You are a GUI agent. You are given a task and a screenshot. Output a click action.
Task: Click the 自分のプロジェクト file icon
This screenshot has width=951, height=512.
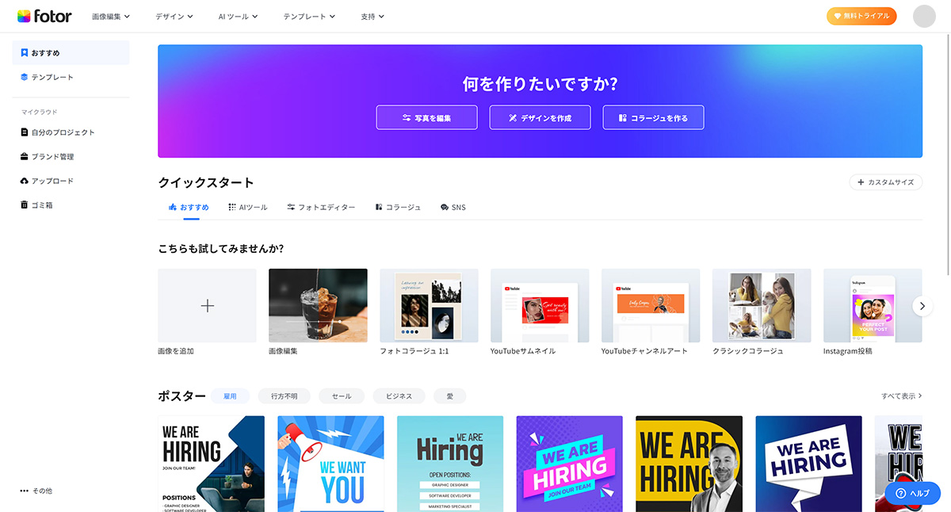pyautogui.click(x=25, y=133)
